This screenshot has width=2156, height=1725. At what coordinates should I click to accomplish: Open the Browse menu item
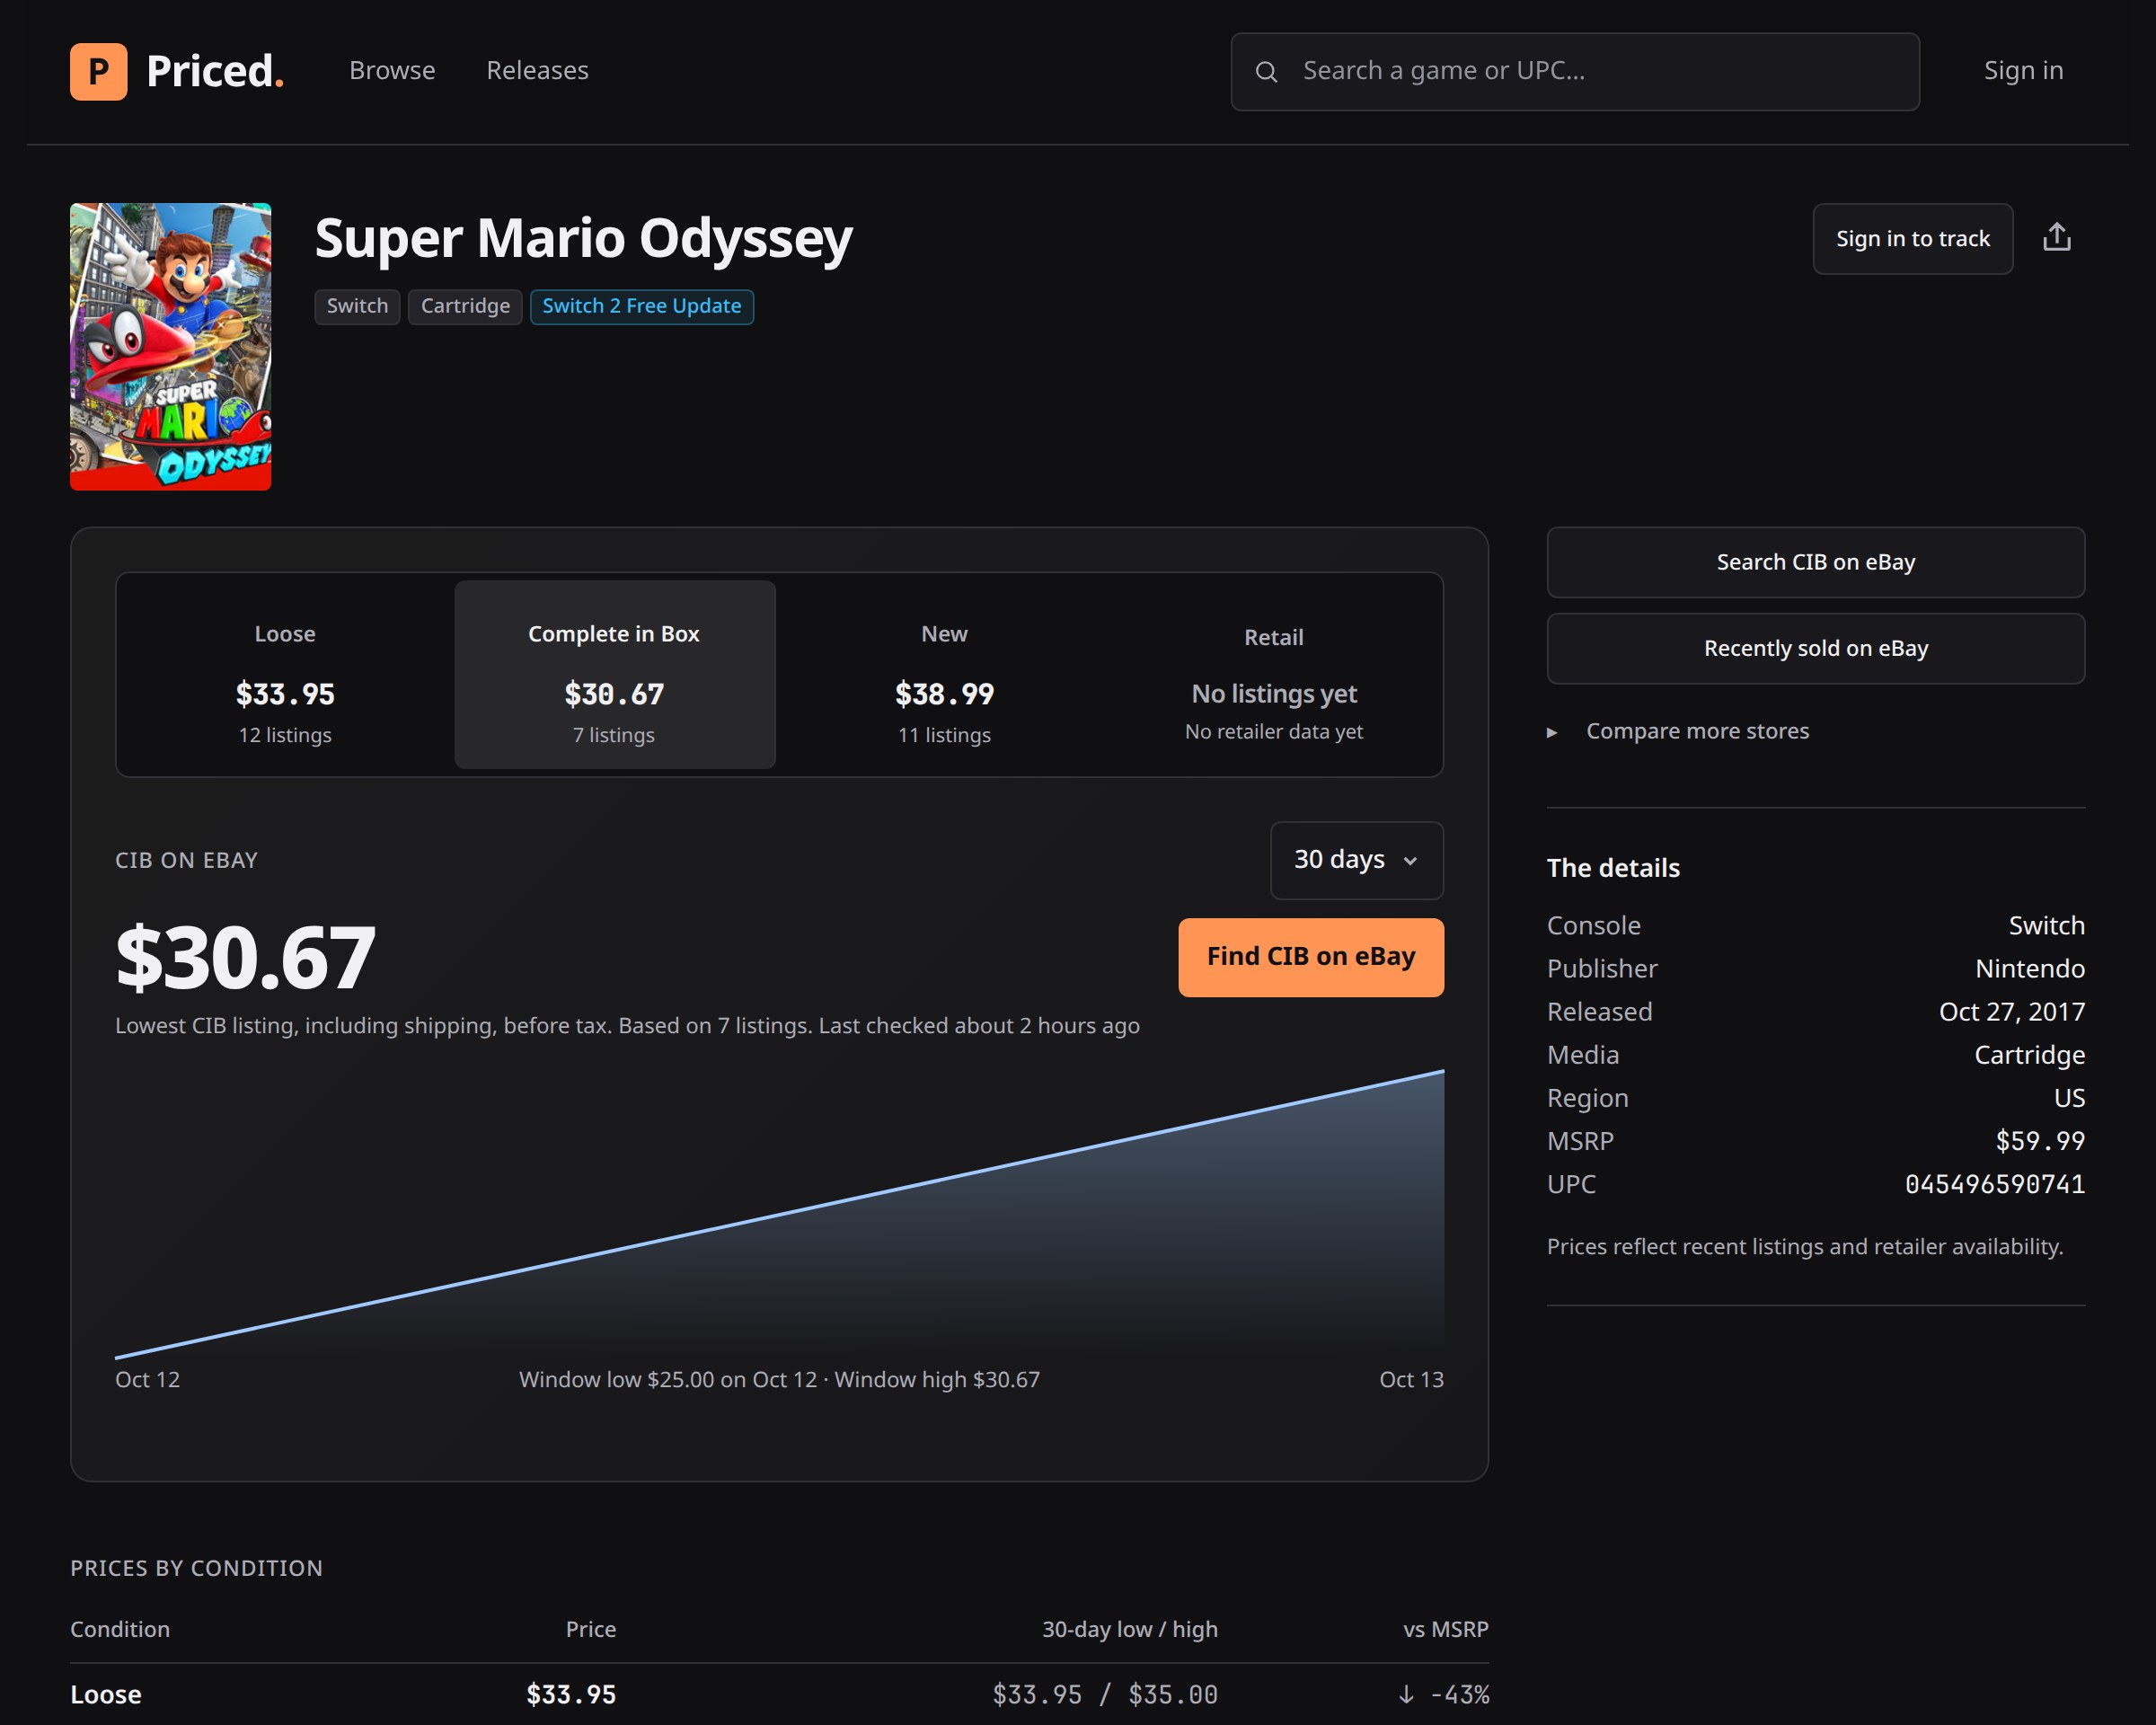click(x=392, y=71)
